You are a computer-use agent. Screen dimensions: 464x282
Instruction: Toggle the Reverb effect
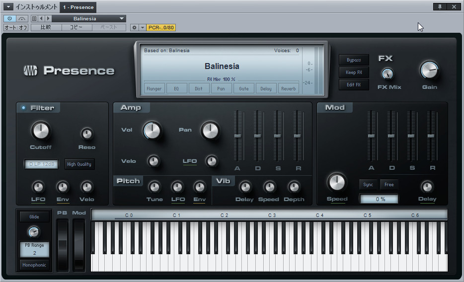click(x=289, y=88)
